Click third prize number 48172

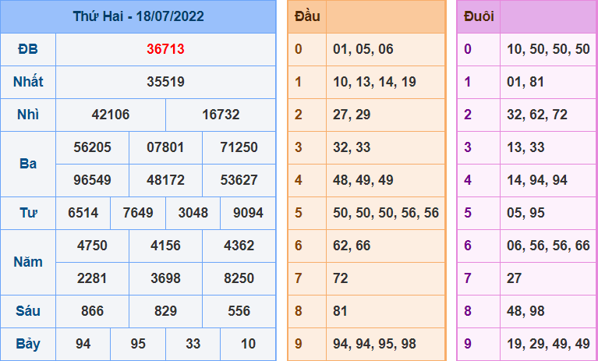click(165, 180)
